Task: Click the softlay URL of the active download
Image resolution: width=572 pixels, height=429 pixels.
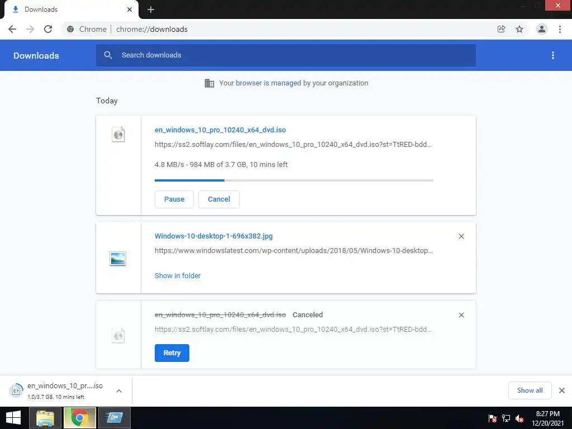Action: click(x=293, y=145)
